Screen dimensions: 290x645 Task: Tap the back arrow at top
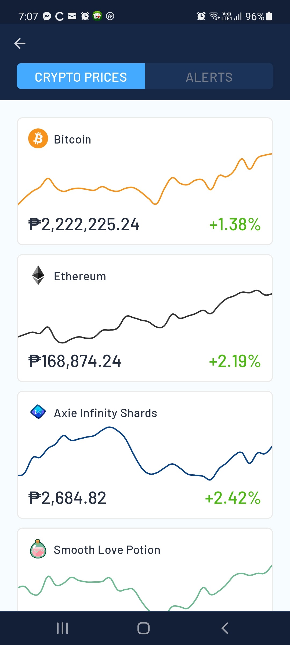[20, 43]
